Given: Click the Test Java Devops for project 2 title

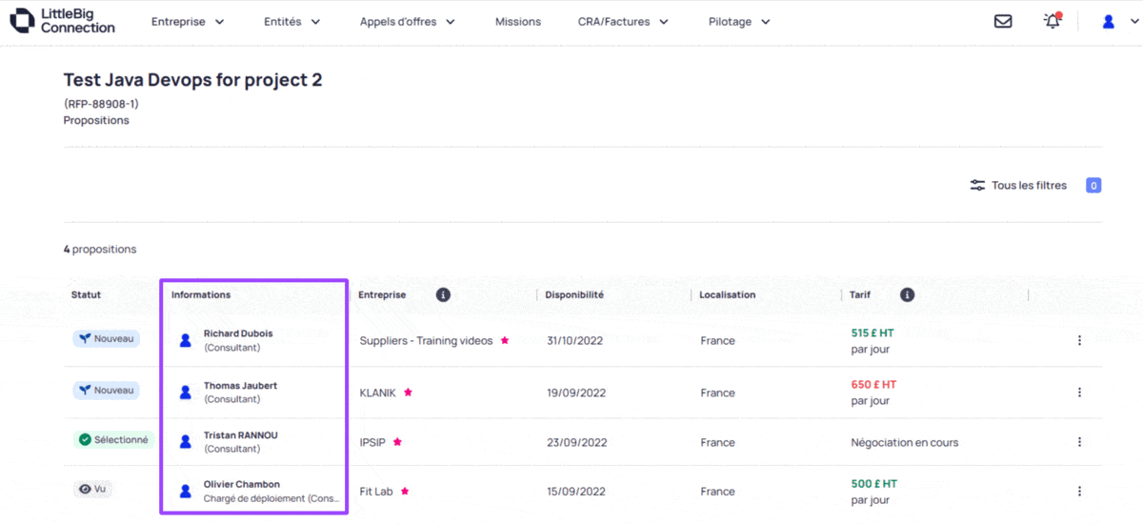Looking at the screenshot, I should point(192,80).
